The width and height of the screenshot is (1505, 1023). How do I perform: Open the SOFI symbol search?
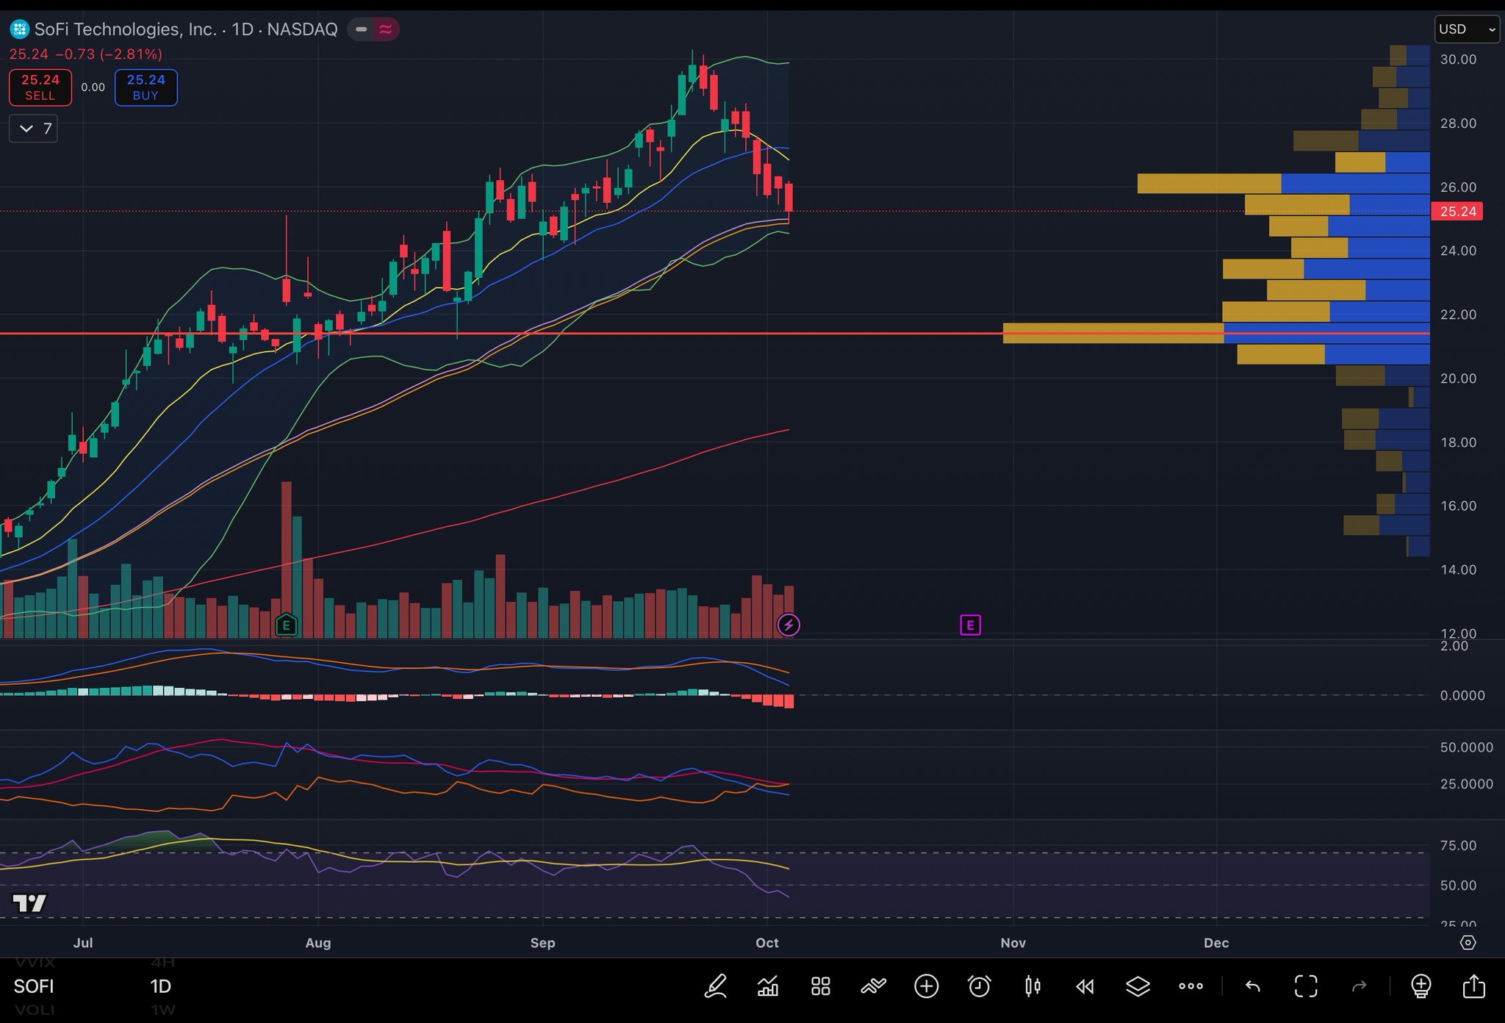click(34, 986)
